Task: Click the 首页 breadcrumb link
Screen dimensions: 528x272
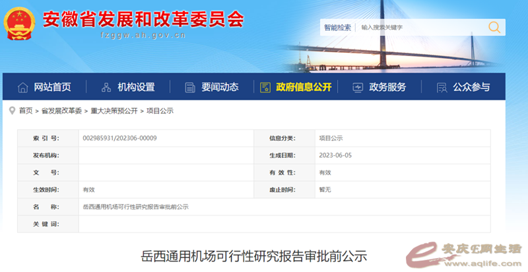Action: tap(26, 111)
